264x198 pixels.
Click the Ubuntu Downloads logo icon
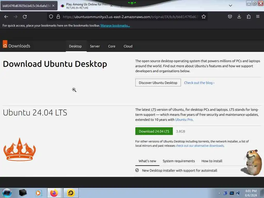(x=5, y=44)
